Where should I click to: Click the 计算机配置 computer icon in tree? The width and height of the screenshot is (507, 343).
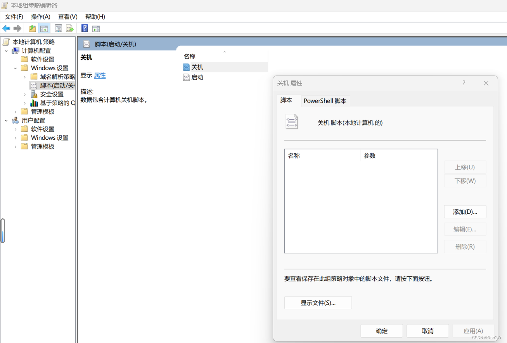[x=16, y=51]
